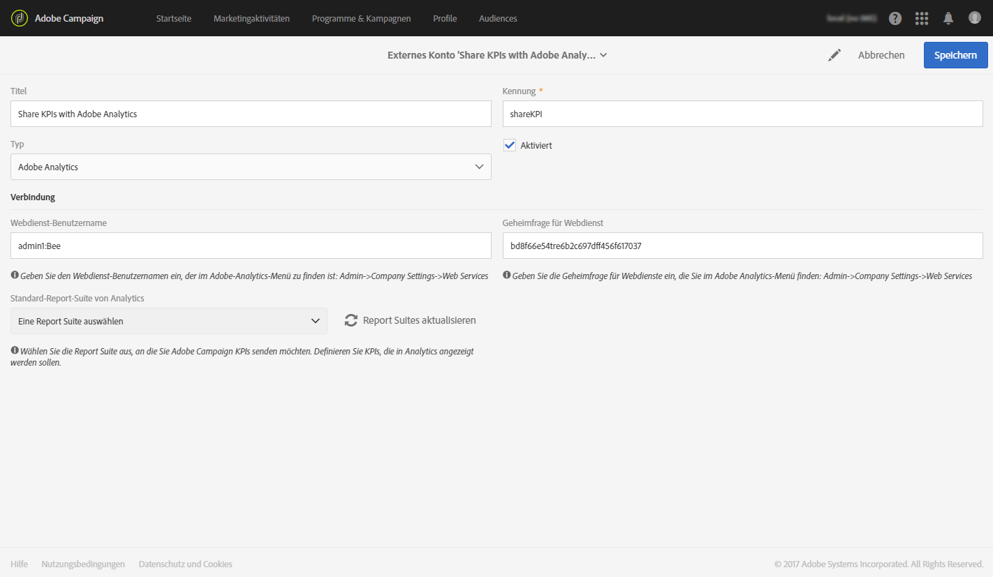Click the 2017 Adobe Systems copyright text

tap(878, 564)
